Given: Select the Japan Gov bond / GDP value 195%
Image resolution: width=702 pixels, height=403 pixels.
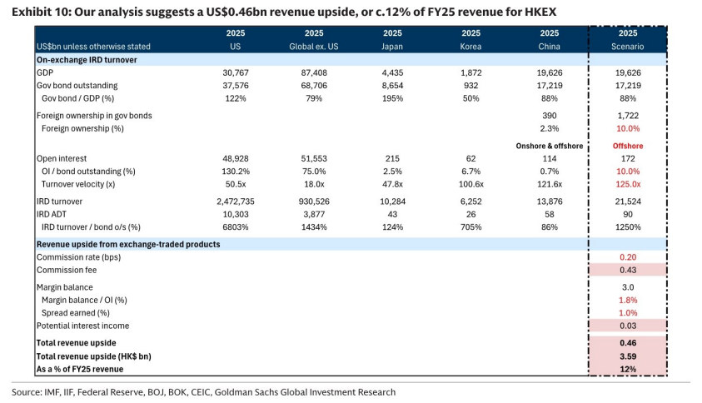Looking at the screenshot, I should tap(392, 98).
